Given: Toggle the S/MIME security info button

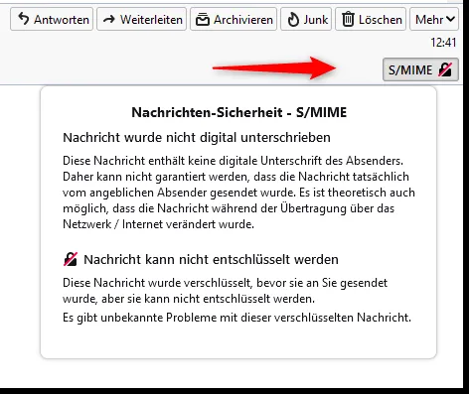Looking at the screenshot, I should [420, 69].
